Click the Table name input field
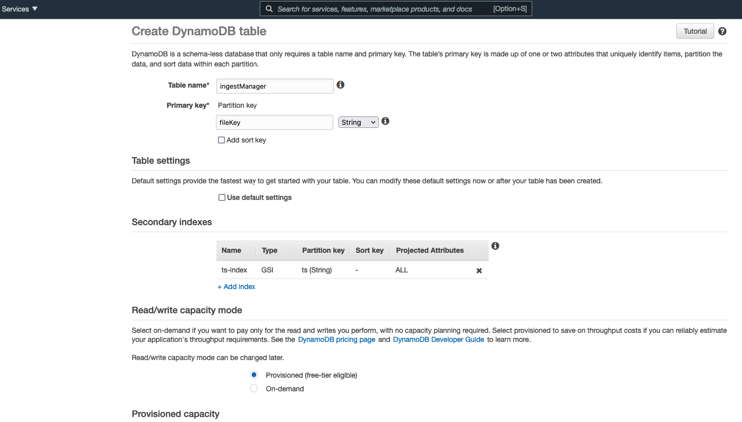Viewport: 742px width, 422px height. pyautogui.click(x=275, y=86)
